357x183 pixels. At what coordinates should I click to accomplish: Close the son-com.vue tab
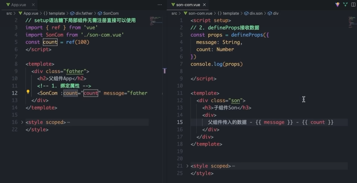point(205,5)
